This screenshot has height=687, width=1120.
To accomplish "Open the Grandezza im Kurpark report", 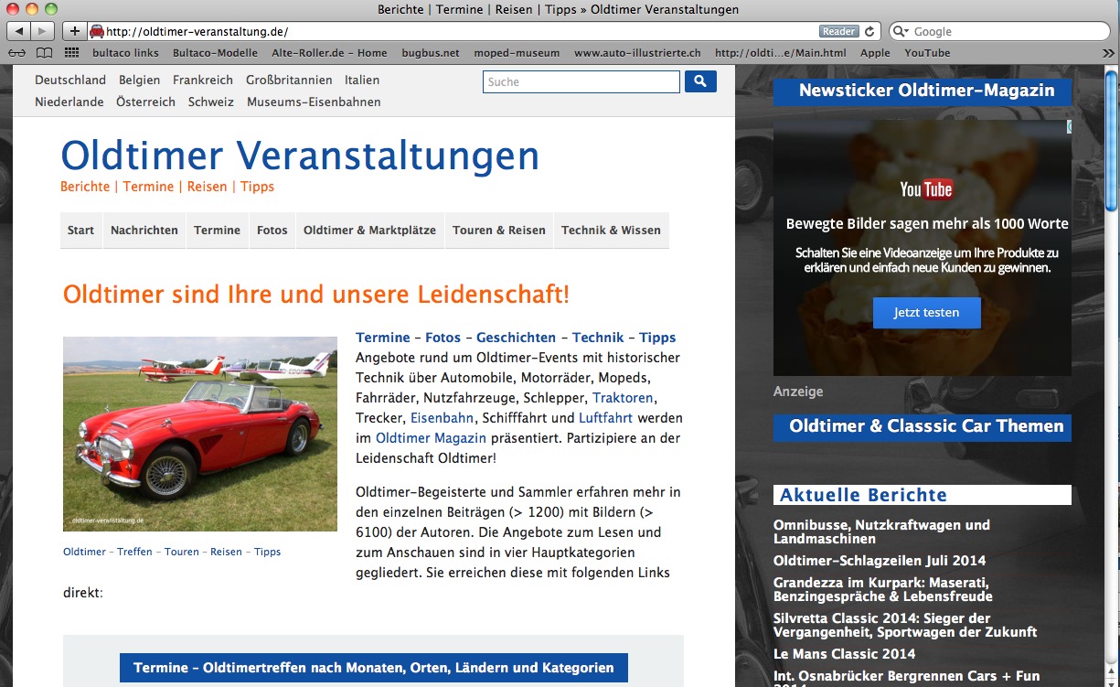I will coord(883,589).
